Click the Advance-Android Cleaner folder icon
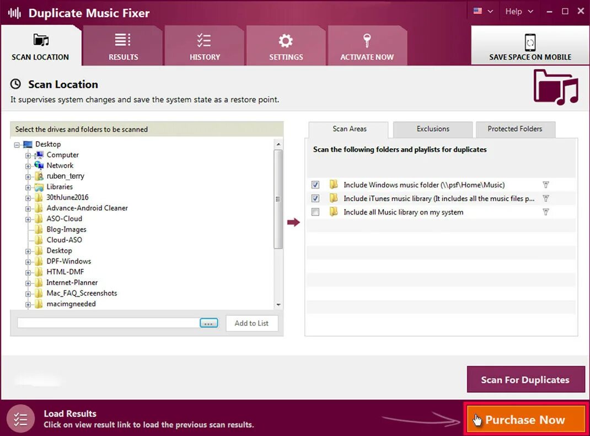 click(x=39, y=208)
